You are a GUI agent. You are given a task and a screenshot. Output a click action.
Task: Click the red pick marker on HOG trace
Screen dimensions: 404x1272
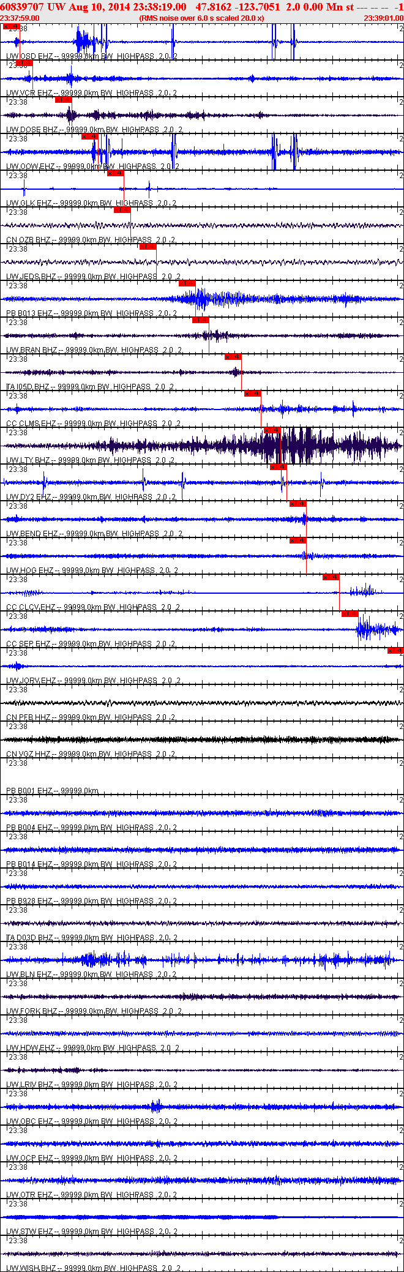[x=297, y=541]
